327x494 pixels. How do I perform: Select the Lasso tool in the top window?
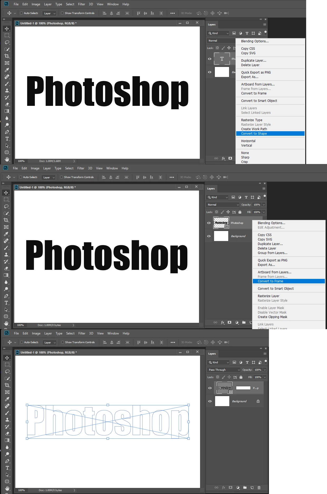pyautogui.click(x=7, y=42)
